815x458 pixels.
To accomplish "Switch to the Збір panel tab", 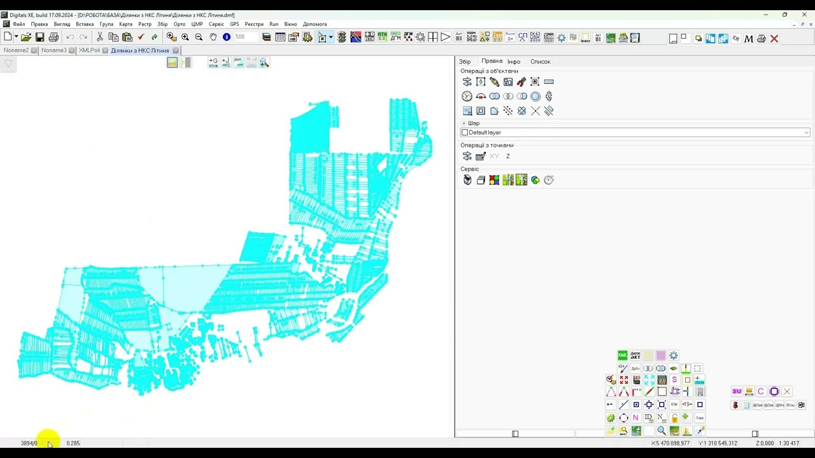I will 465,62.
